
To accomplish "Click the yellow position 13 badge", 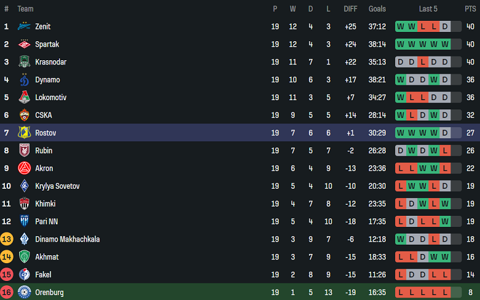I will tap(7, 239).
